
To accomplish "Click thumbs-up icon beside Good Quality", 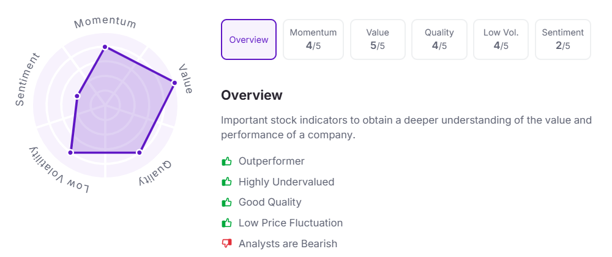I will tap(227, 203).
